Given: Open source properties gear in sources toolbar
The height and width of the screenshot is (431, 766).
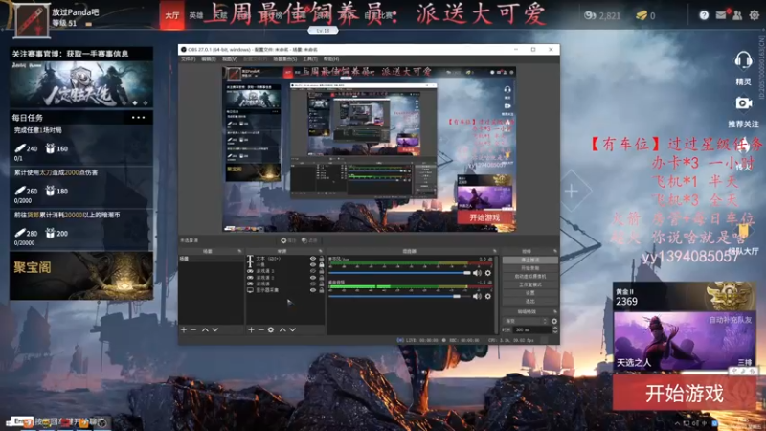Looking at the screenshot, I should pyautogui.click(x=271, y=329).
